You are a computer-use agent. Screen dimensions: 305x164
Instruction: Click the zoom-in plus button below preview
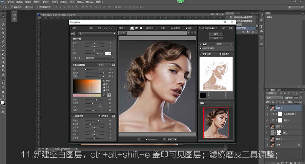coord(164,139)
